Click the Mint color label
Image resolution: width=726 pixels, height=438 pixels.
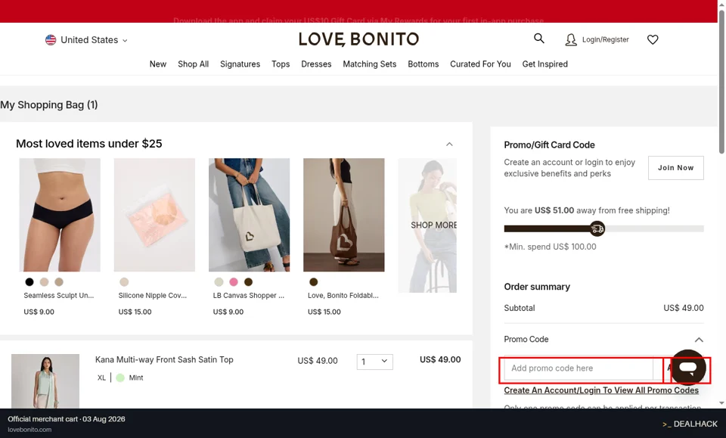click(x=136, y=377)
